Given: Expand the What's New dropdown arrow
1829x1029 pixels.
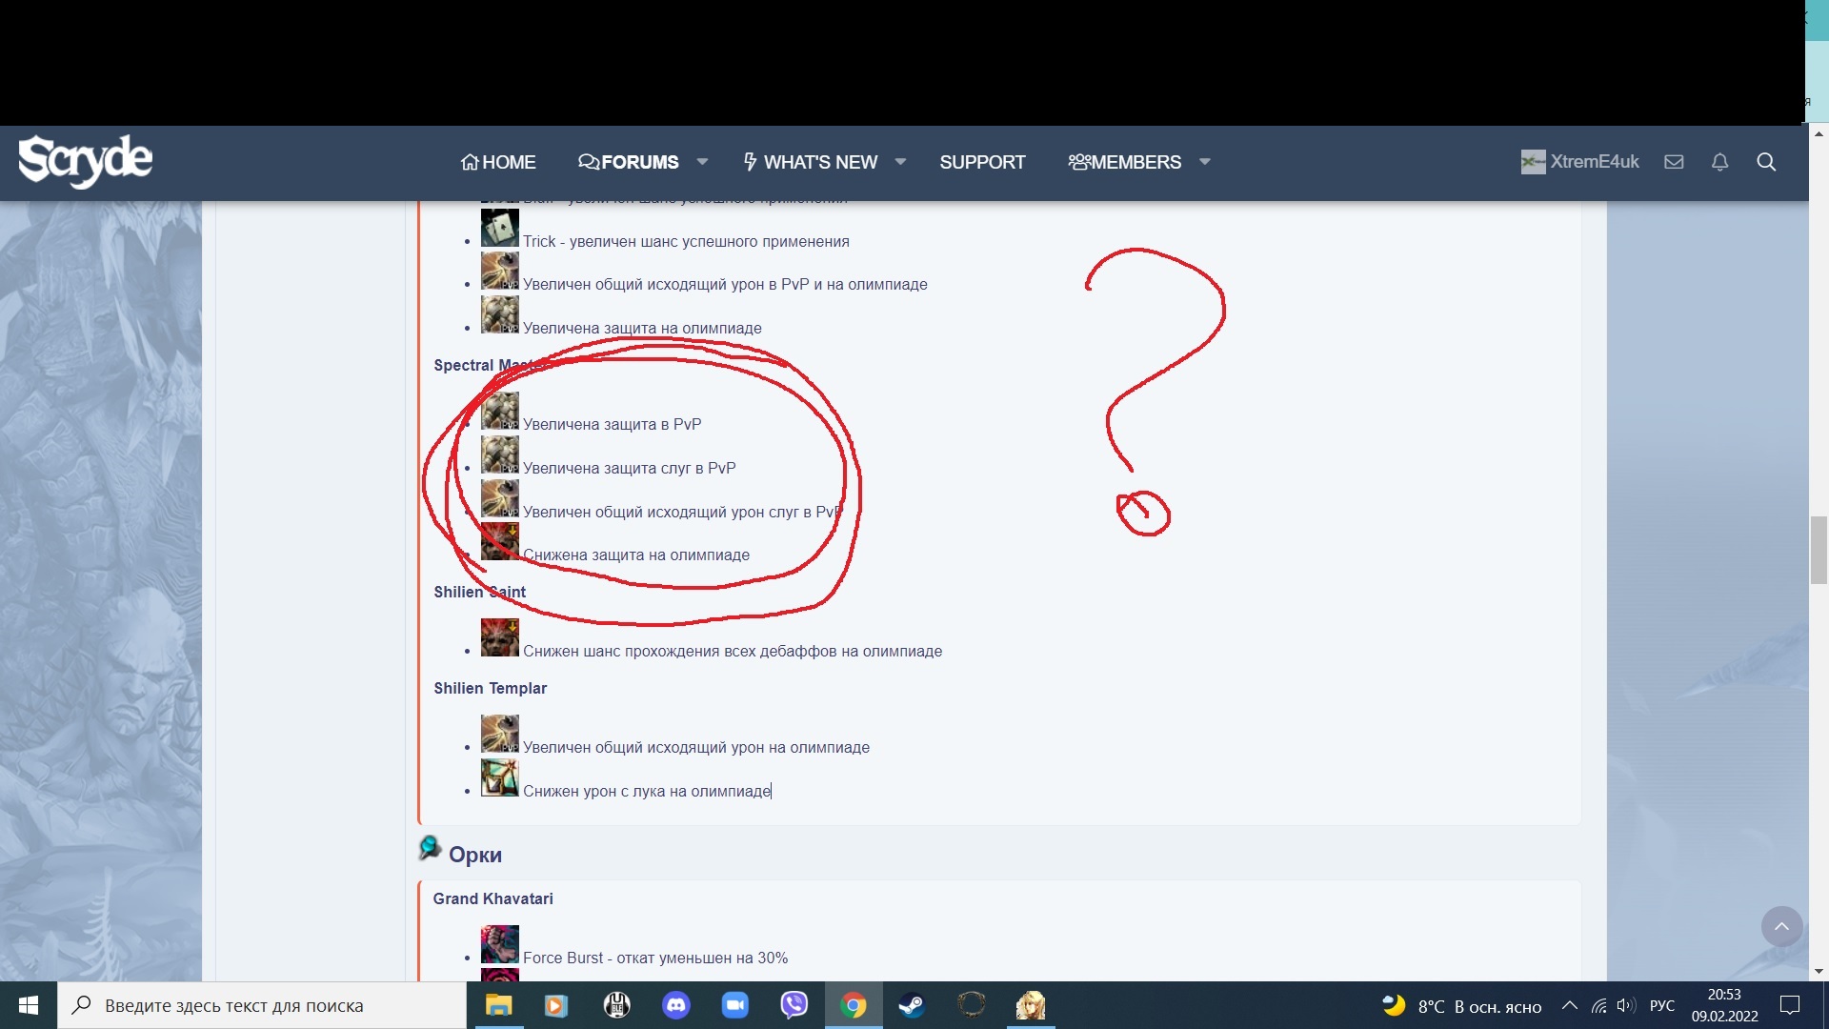Looking at the screenshot, I should tap(900, 162).
